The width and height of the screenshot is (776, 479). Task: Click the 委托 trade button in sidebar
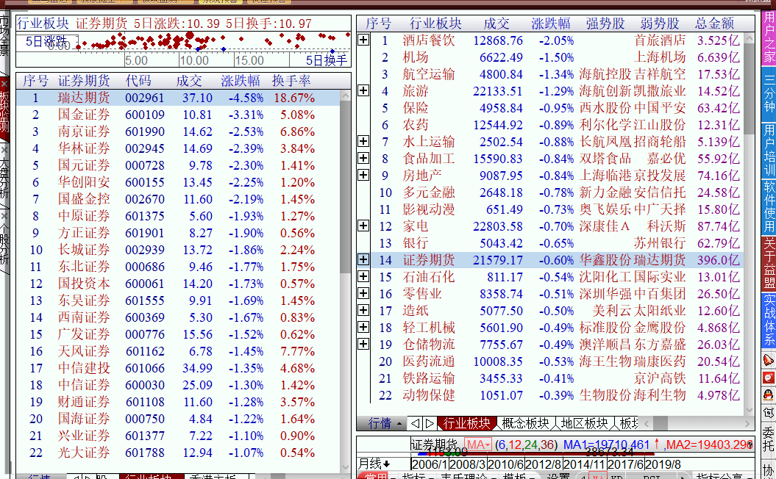pos(769,439)
